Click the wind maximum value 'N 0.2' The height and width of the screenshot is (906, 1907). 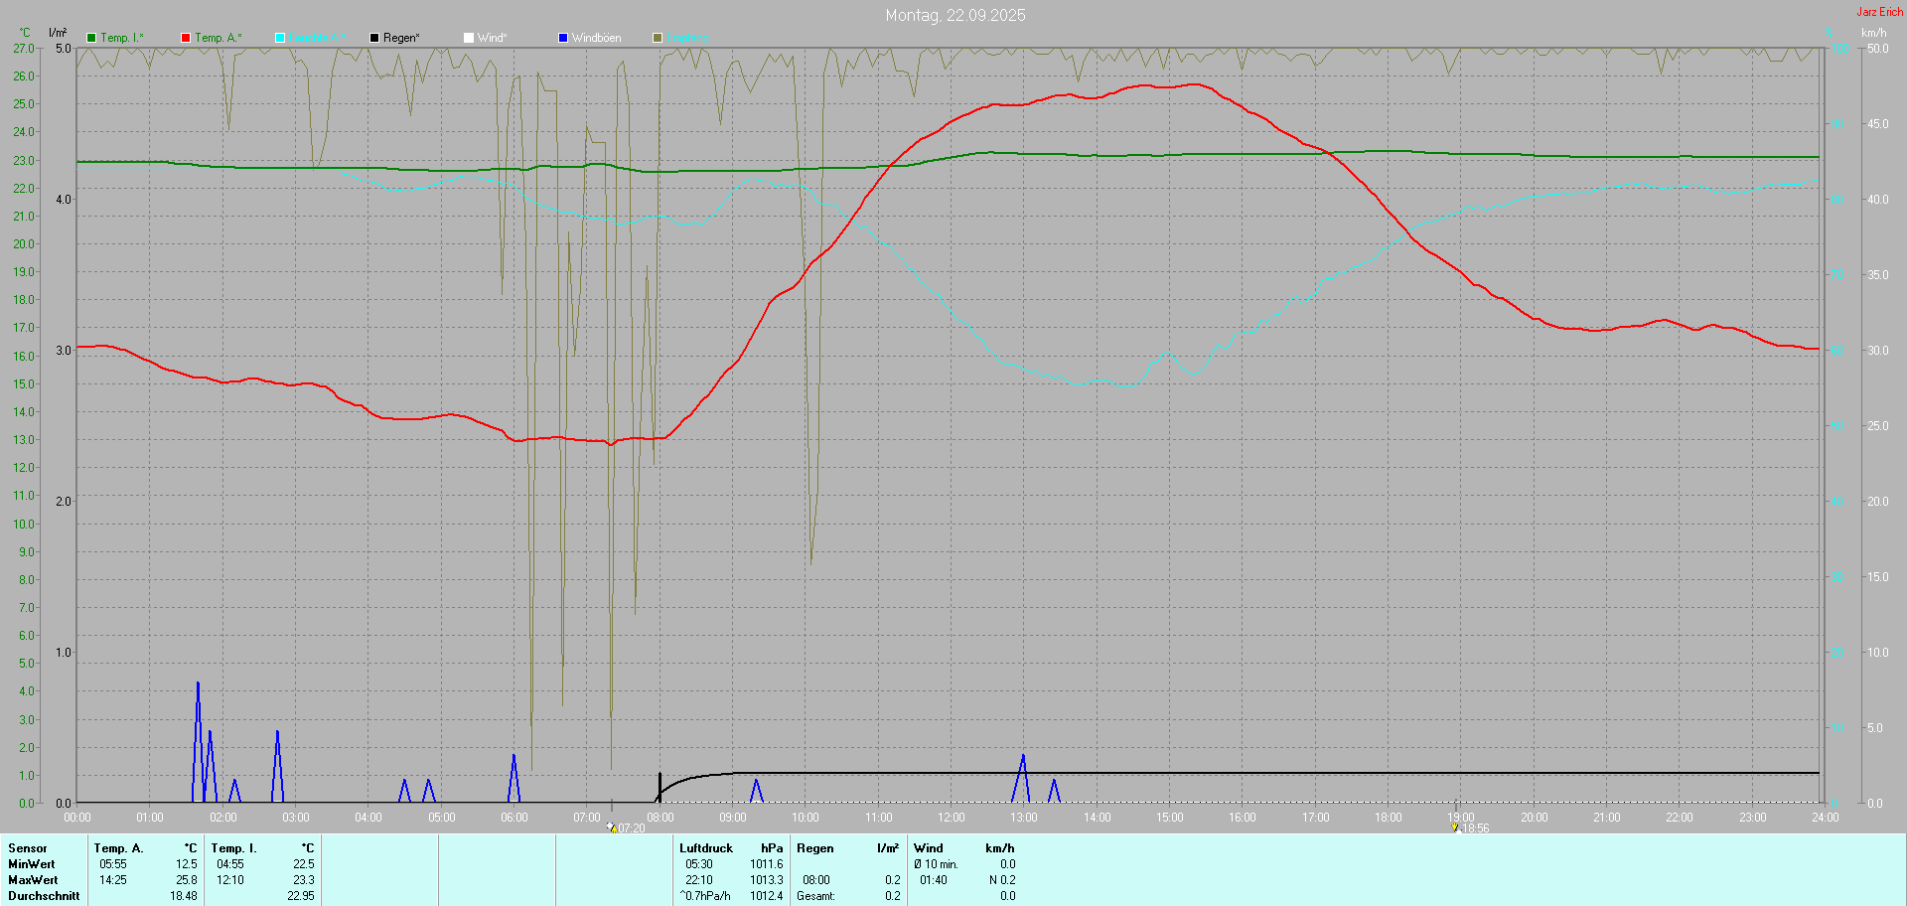pos(1002,880)
